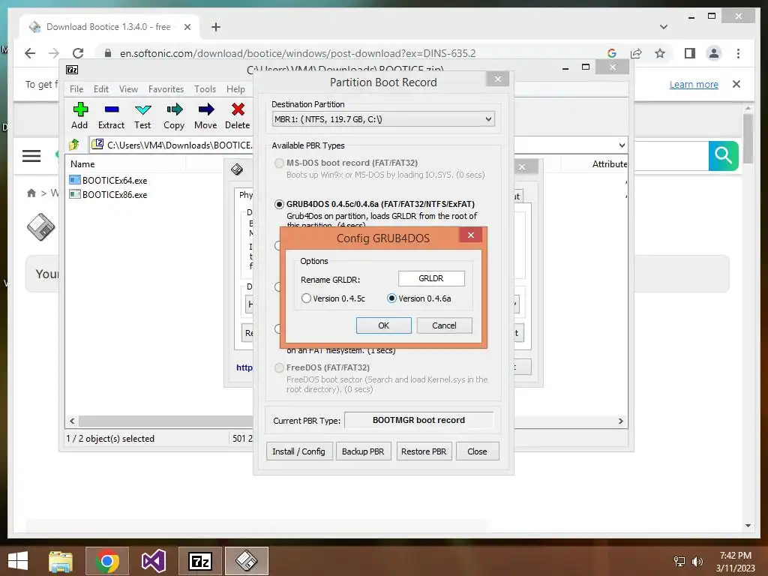Image resolution: width=768 pixels, height=576 pixels.
Task: Switch to 7-Zip on the taskbar
Action: tap(200, 561)
